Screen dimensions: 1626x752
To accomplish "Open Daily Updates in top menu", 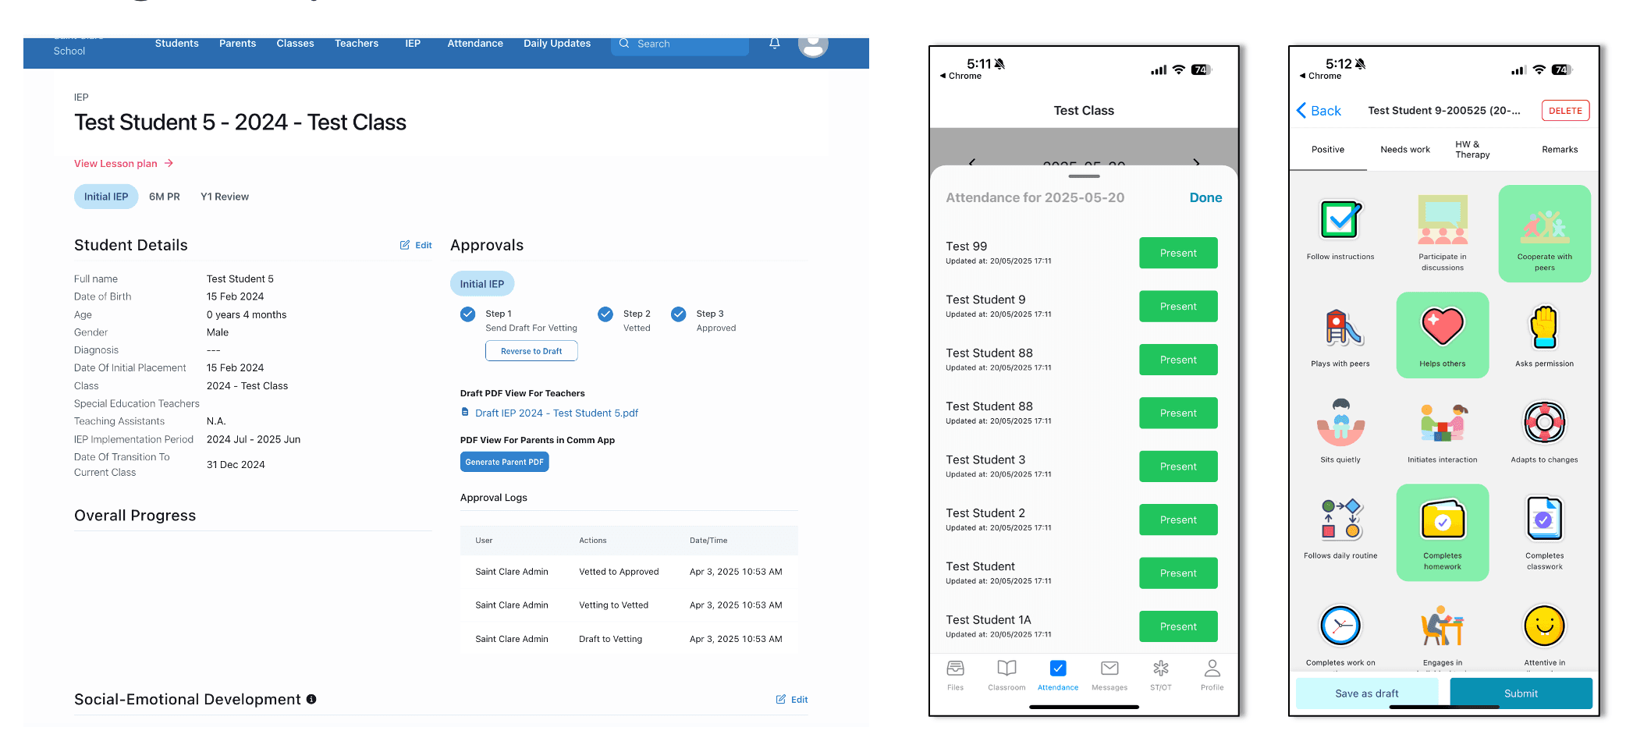I will 557,44.
